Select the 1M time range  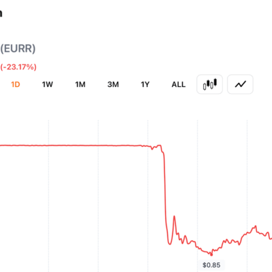[80, 84]
